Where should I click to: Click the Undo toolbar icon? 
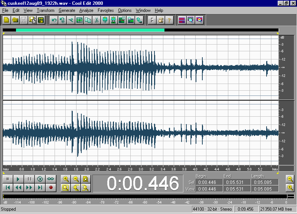[54, 20]
